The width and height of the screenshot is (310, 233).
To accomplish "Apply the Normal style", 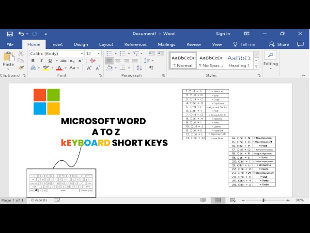I will click(x=183, y=61).
